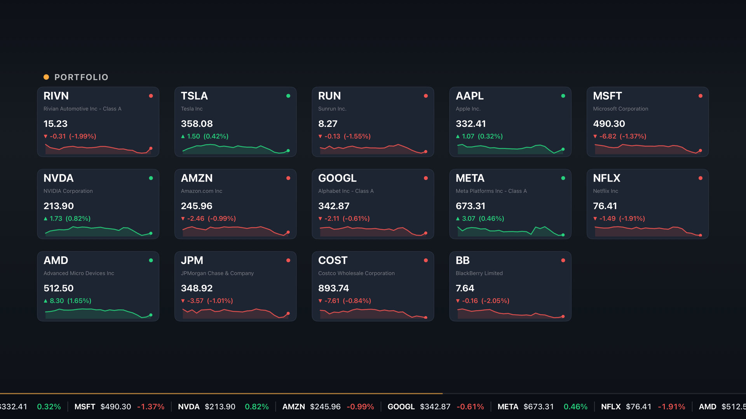Click Costco Wholesale Corporation name
The width and height of the screenshot is (746, 419).
tap(356, 273)
